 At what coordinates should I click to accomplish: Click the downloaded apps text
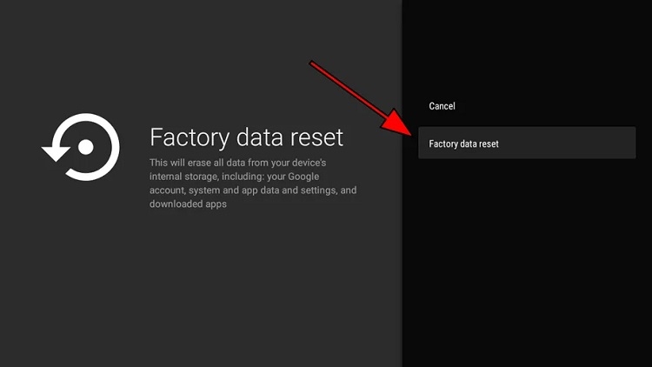[188, 204]
